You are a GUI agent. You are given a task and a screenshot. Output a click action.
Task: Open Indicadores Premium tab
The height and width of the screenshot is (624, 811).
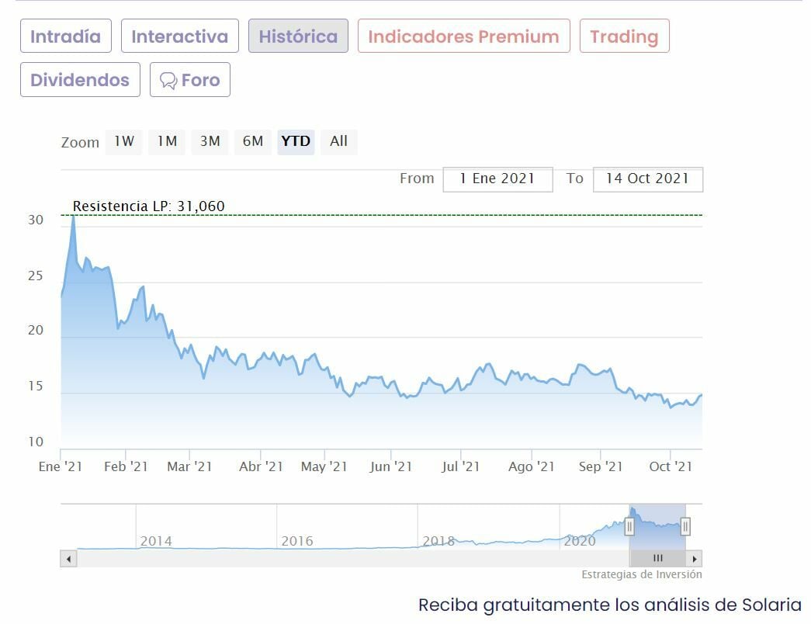click(463, 36)
